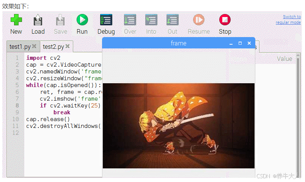Viewport: 305px width, 182px height.
Task: Start the Debug tool
Action: [106, 20]
